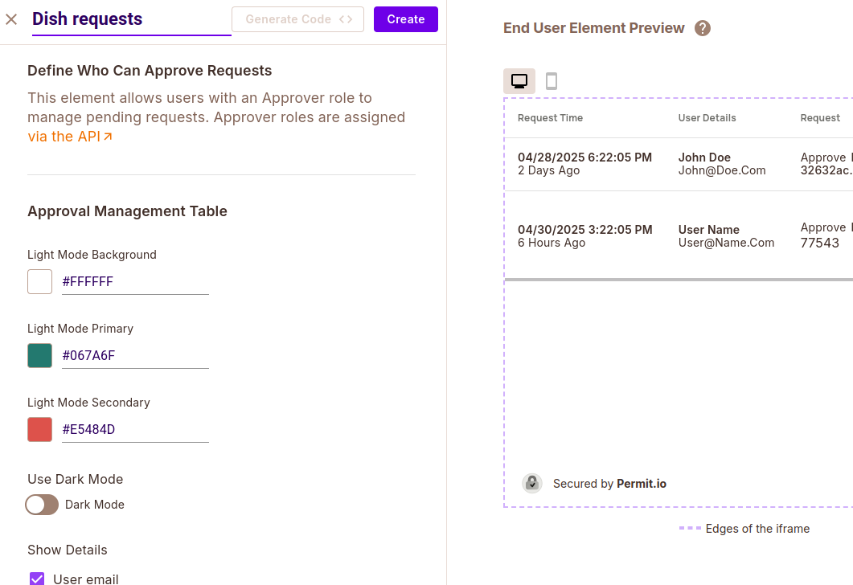Enable the Dark Mode toggle
853x585 pixels.
(42, 505)
